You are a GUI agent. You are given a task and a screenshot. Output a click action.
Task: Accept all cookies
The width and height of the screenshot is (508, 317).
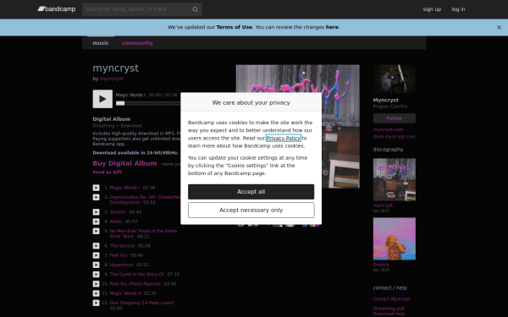click(251, 192)
